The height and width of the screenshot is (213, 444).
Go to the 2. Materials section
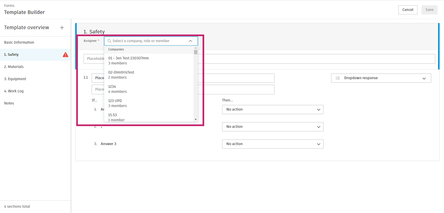click(x=14, y=67)
